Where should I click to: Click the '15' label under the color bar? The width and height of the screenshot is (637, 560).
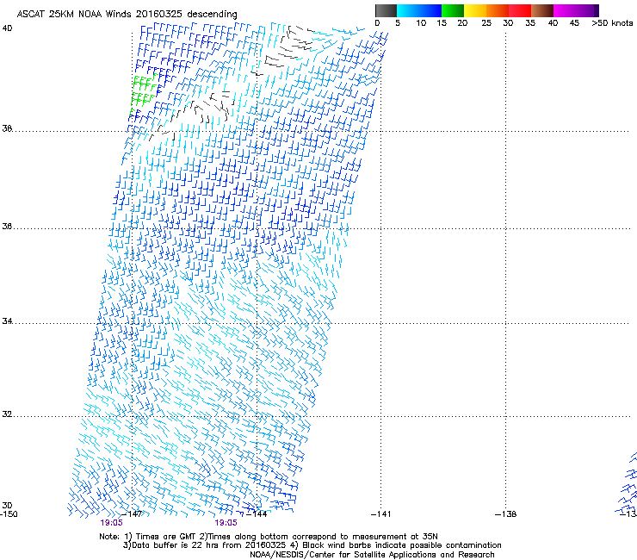[442, 23]
